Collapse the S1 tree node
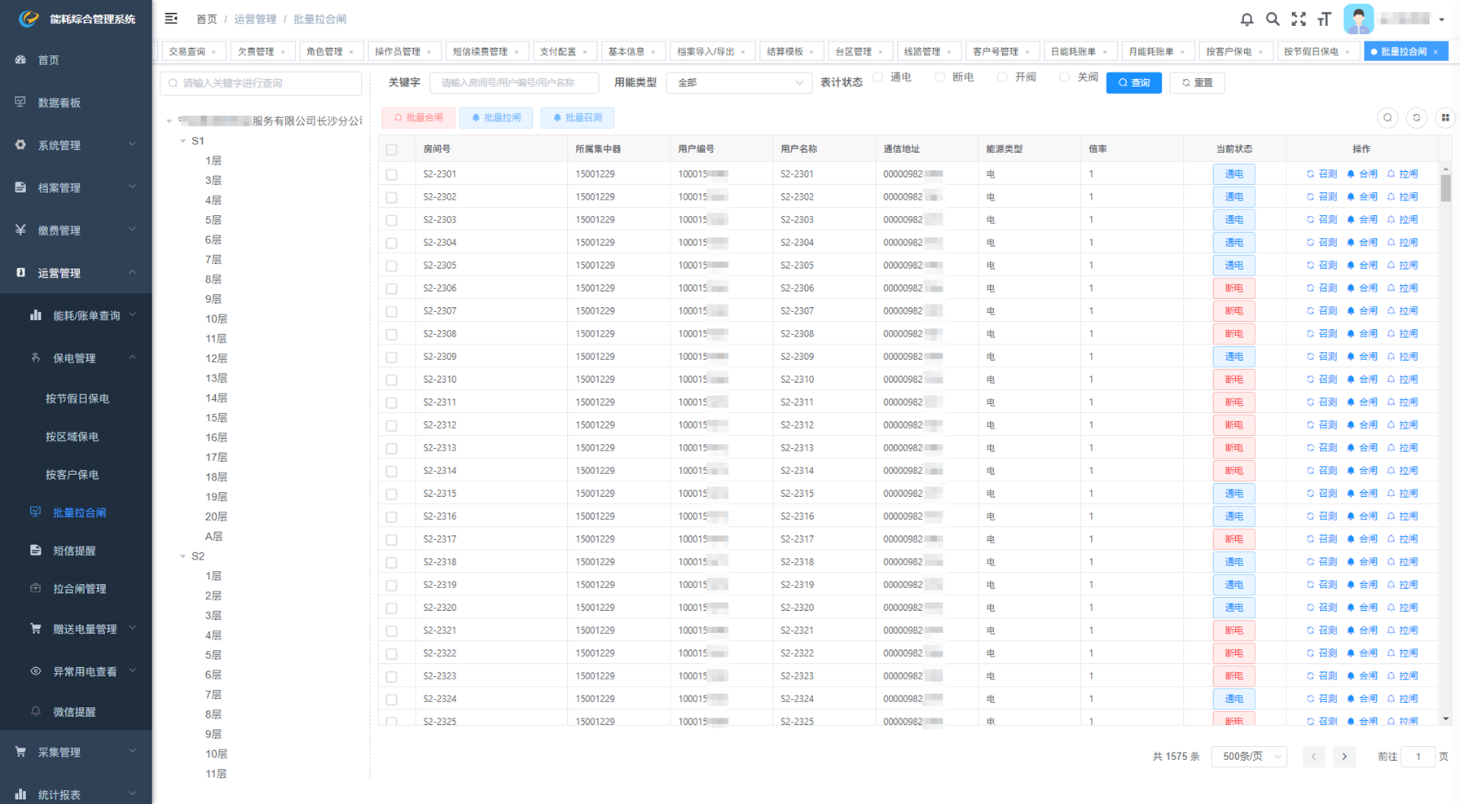 [x=183, y=141]
